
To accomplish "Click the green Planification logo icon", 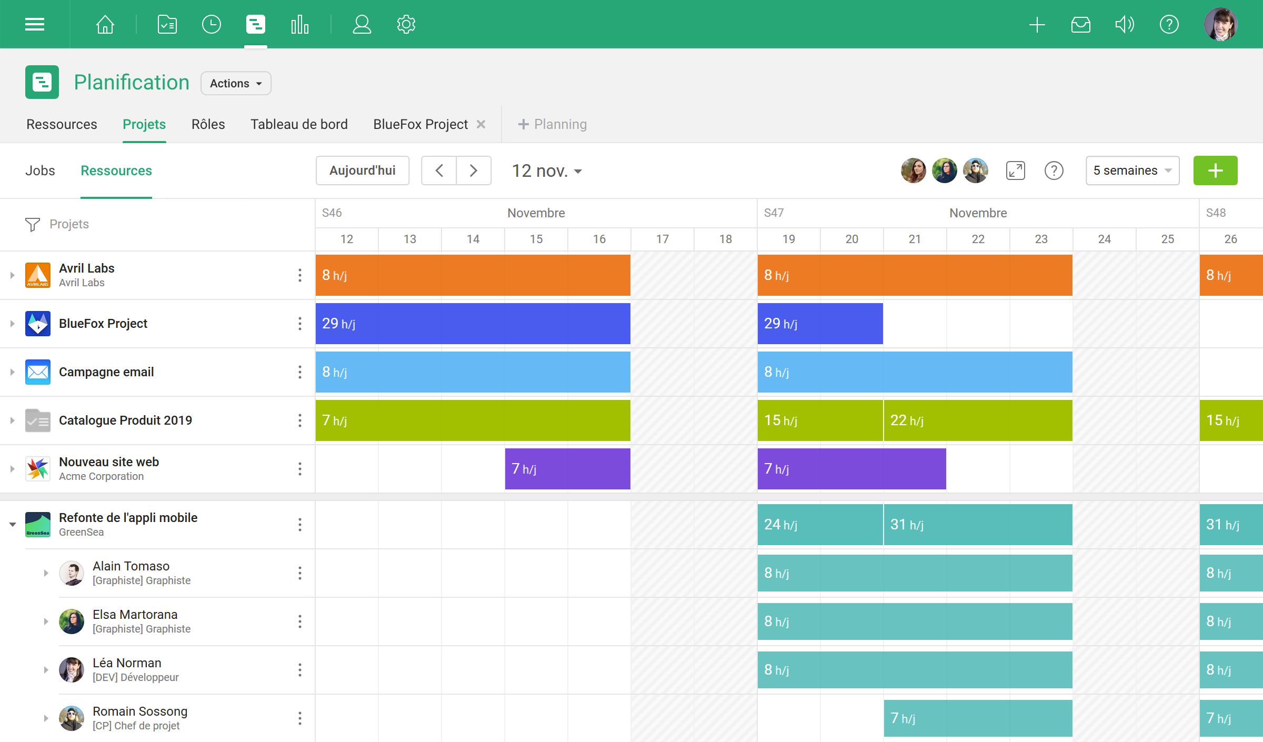I will pos(42,82).
